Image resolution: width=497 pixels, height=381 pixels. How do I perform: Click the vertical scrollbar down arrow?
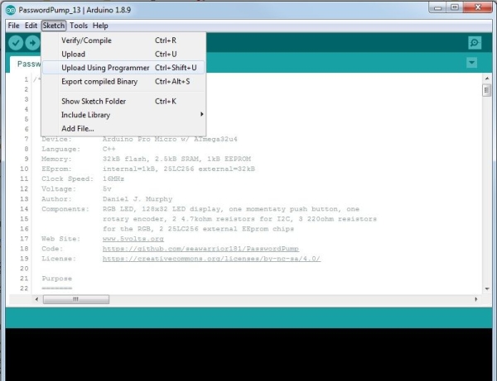point(487,288)
